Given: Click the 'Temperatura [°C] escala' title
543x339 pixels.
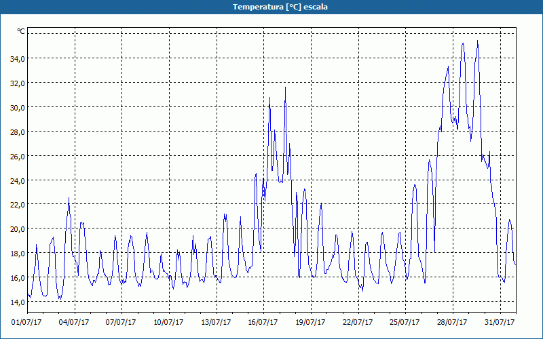Looking at the screenshot, I should point(280,7).
